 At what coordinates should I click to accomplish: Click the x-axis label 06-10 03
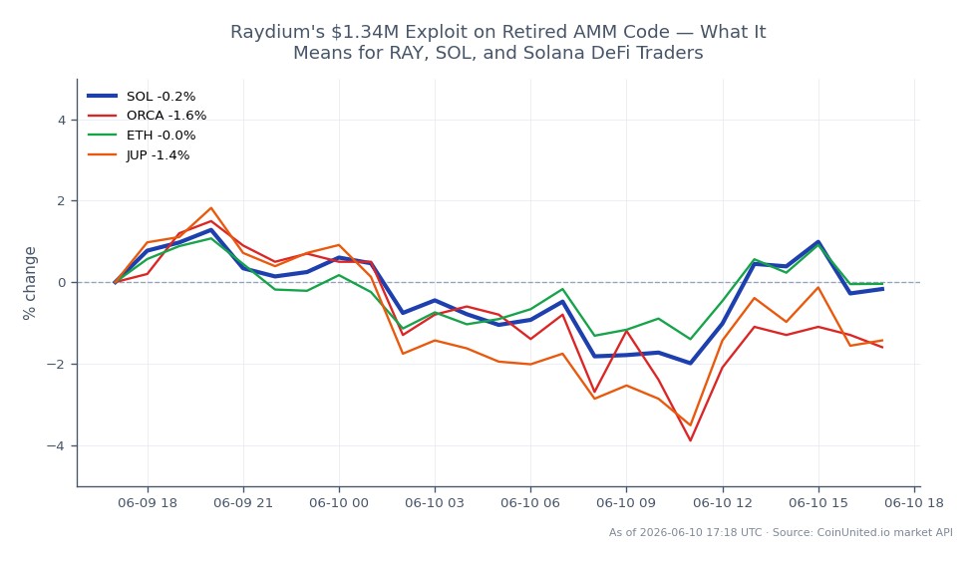(x=435, y=503)
